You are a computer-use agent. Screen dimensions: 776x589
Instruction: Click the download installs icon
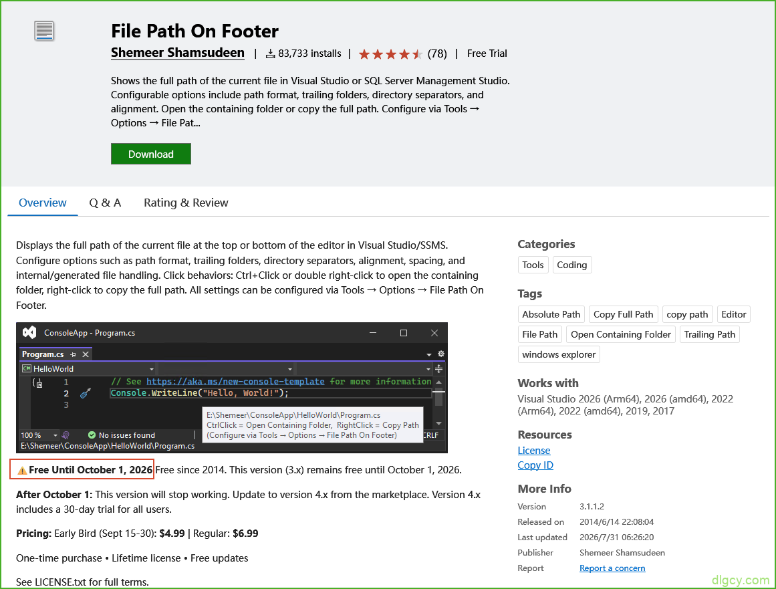270,53
